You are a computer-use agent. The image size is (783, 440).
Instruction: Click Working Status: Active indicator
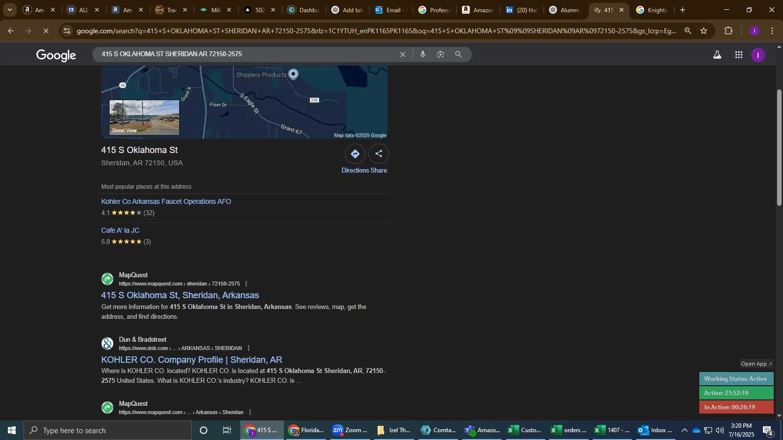point(736,379)
